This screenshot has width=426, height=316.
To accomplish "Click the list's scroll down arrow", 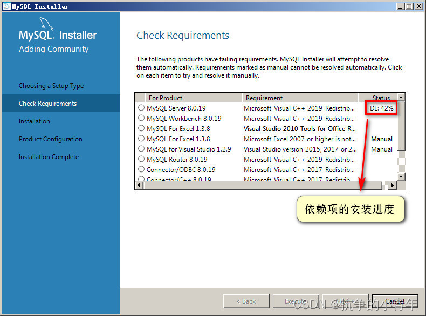I will click(x=401, y=177).
